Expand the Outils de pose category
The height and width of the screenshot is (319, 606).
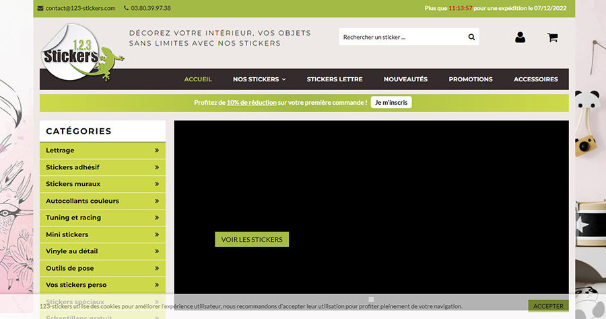[102, 268]
